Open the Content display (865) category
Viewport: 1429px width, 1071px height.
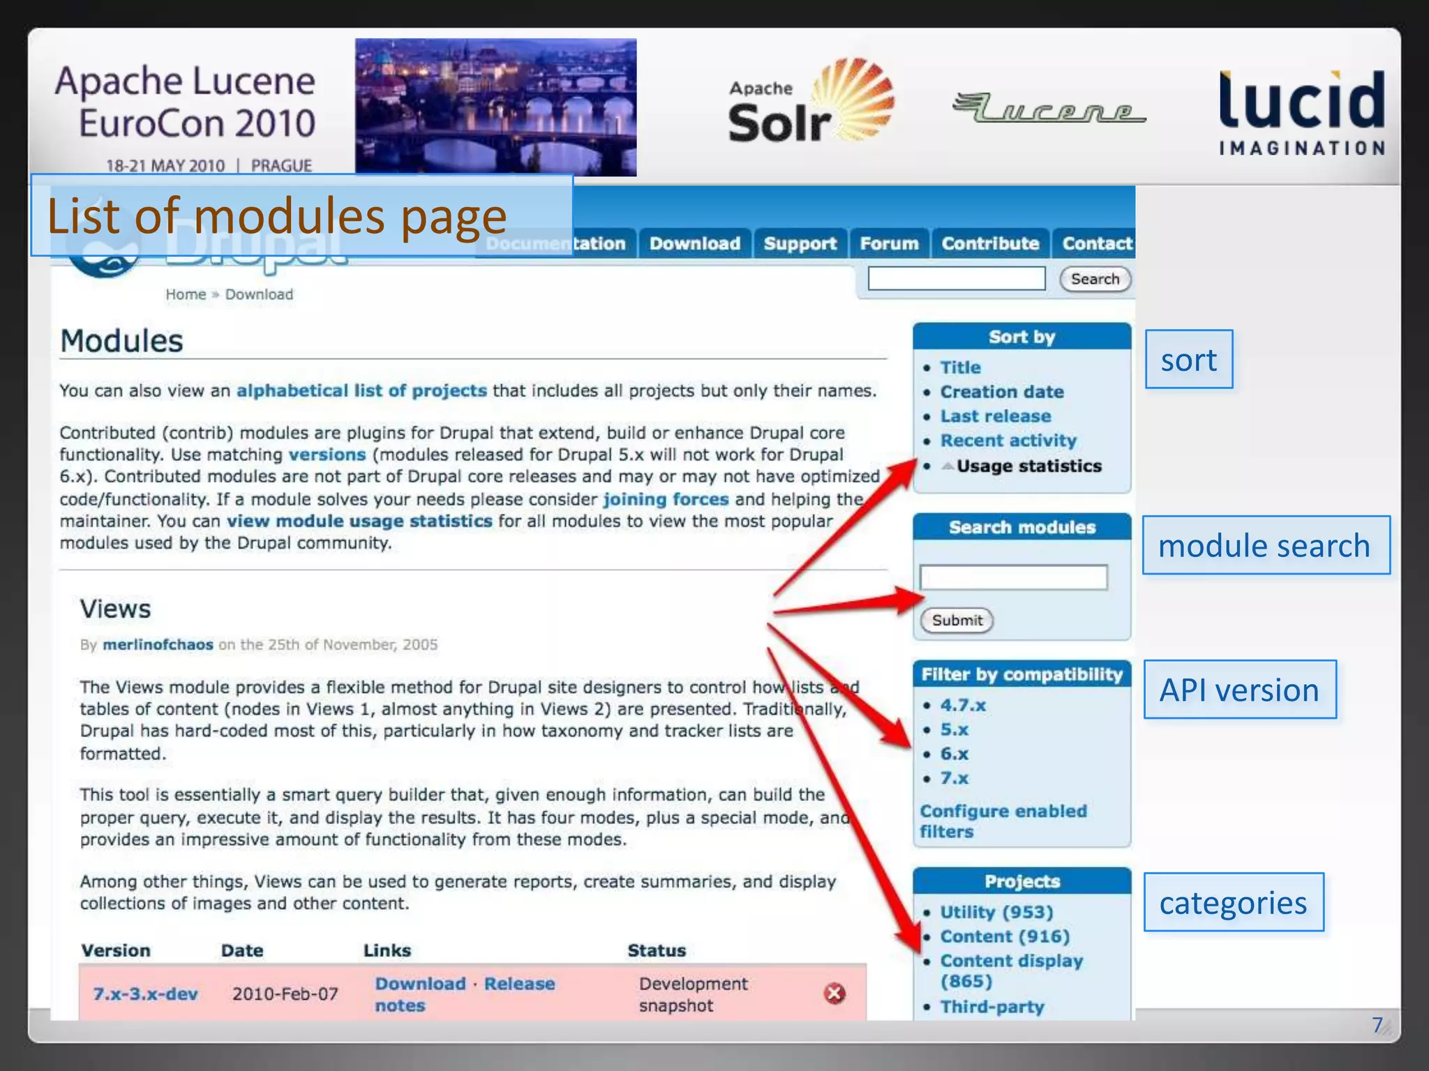pyautogui.click(x=1011, y=971)
